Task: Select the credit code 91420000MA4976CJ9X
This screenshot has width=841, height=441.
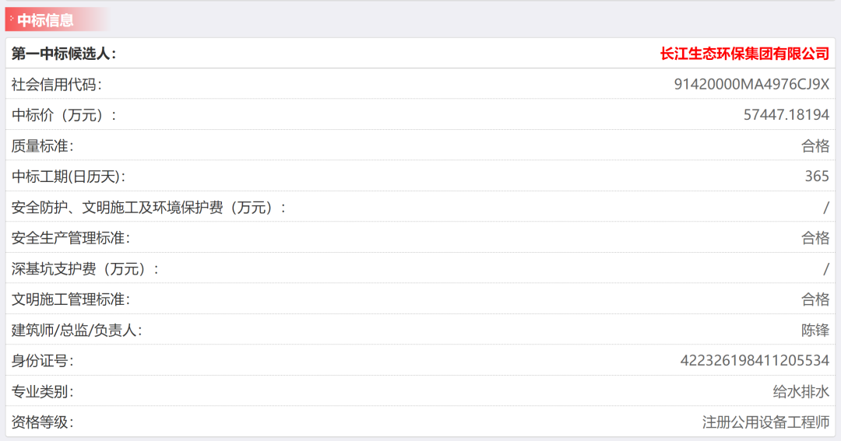Action: tap(751, 85)
